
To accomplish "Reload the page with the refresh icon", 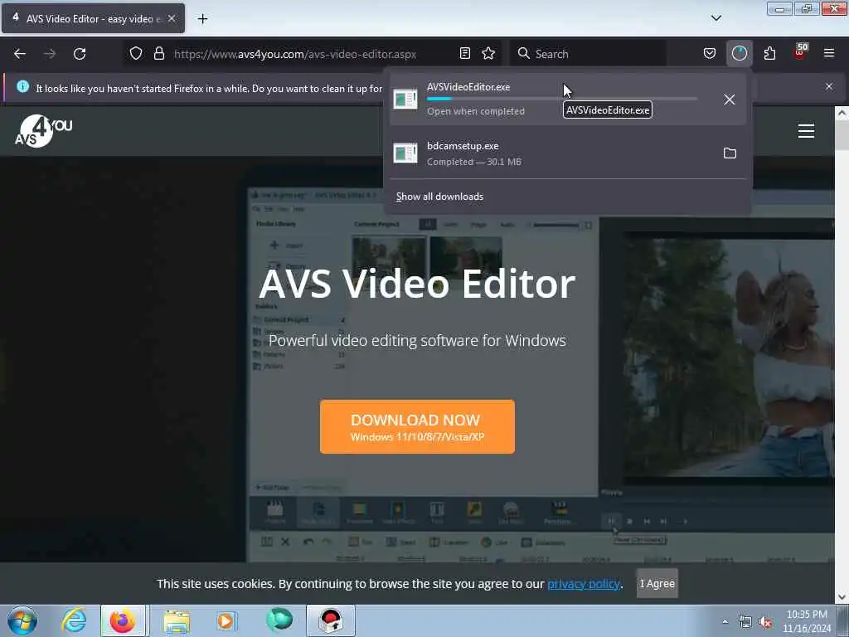I will (x=80, y=54).
